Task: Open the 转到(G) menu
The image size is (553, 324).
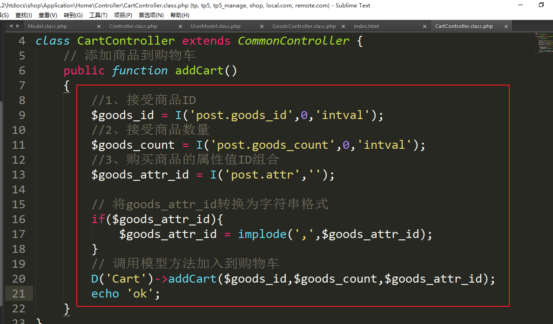Action: 73,15
